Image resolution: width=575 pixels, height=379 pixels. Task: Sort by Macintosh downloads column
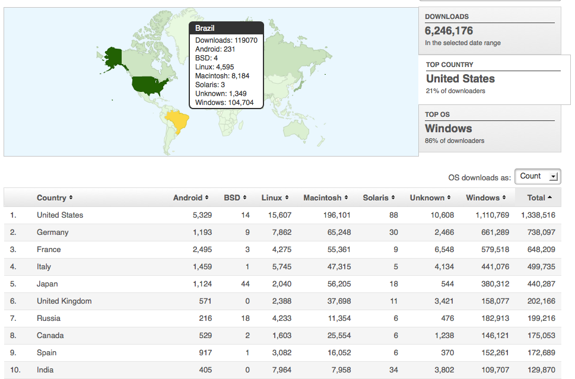[325, 198]
